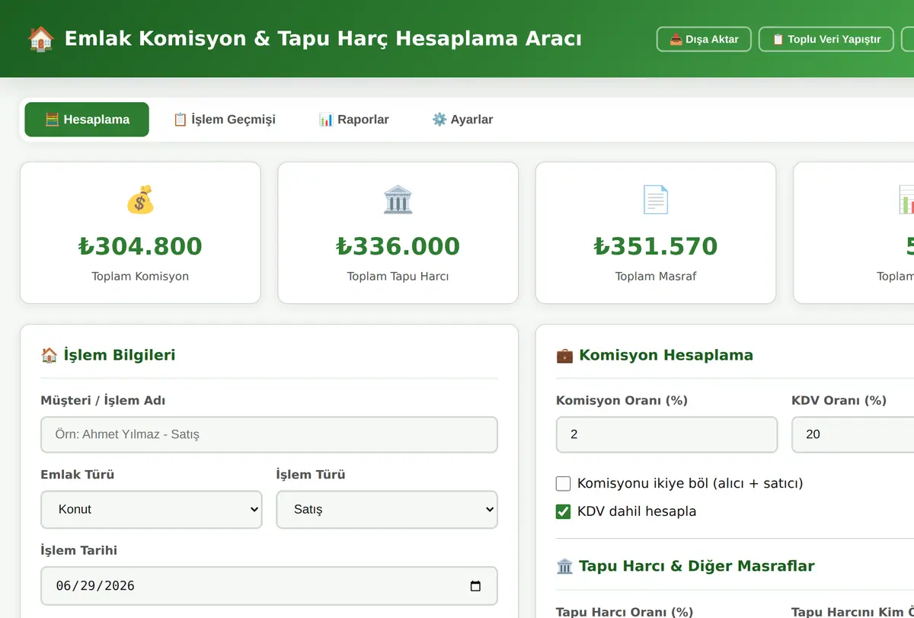Viewport: 914px width, 618px height.
Task: Open the İşlem Türü dropdown showing Satış
Action: [387, 510]
